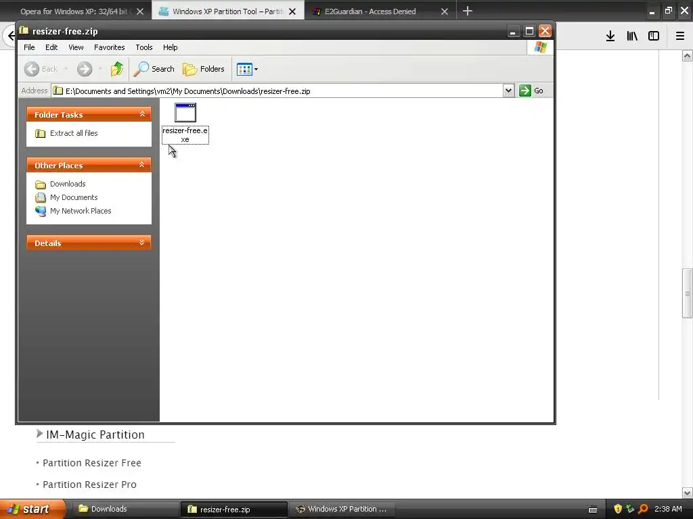Select the Windows XP Partition Tool tab
The image size is (693, 519).
228,11
